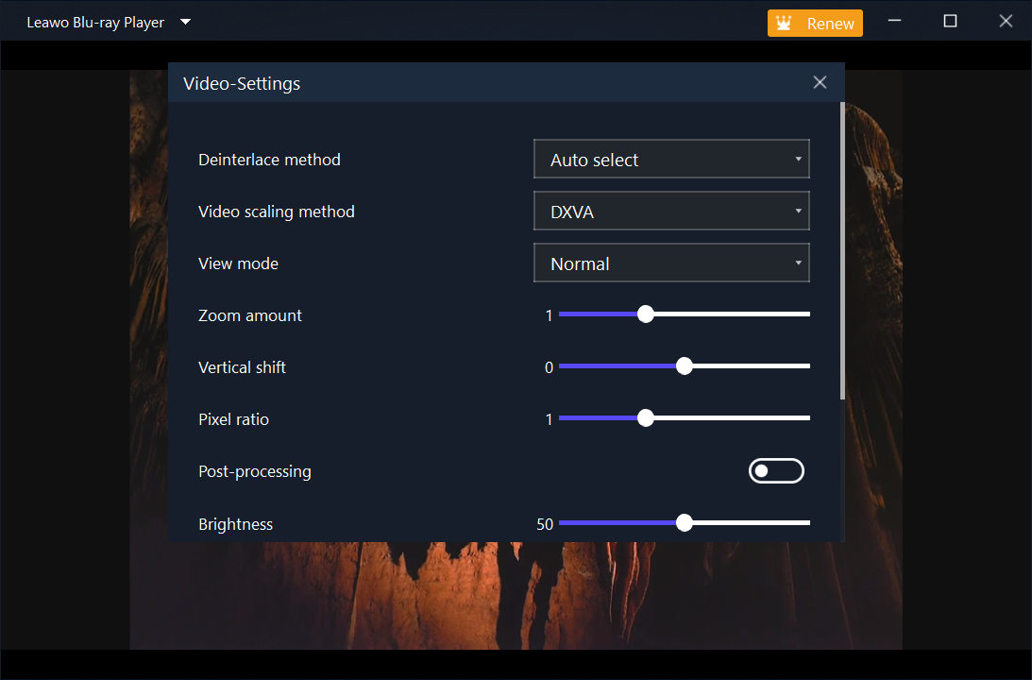Open the View mode selector showing Normal
The width and height of the screenshot is (1032, 680).
click(x=671, y=263)
